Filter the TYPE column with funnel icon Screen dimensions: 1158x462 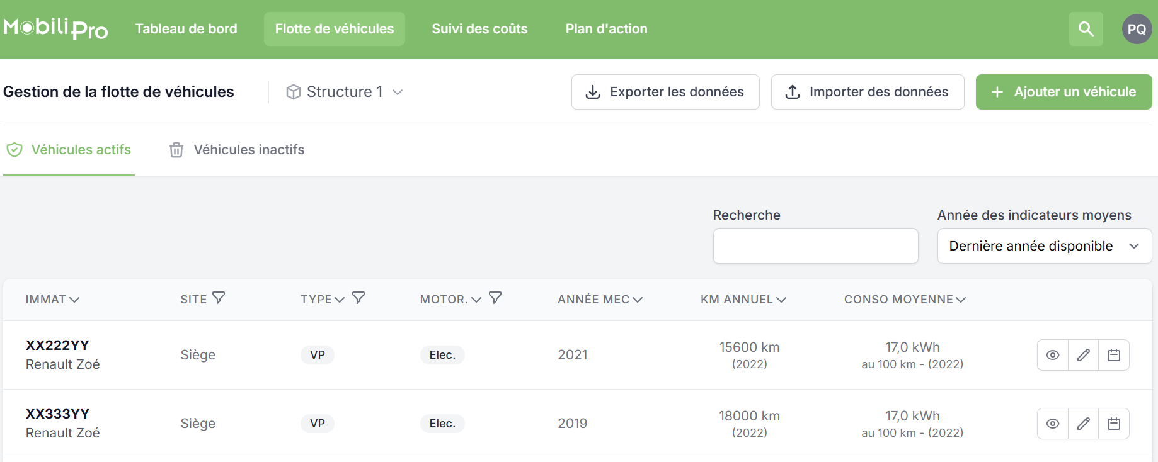tap(358, 298)
